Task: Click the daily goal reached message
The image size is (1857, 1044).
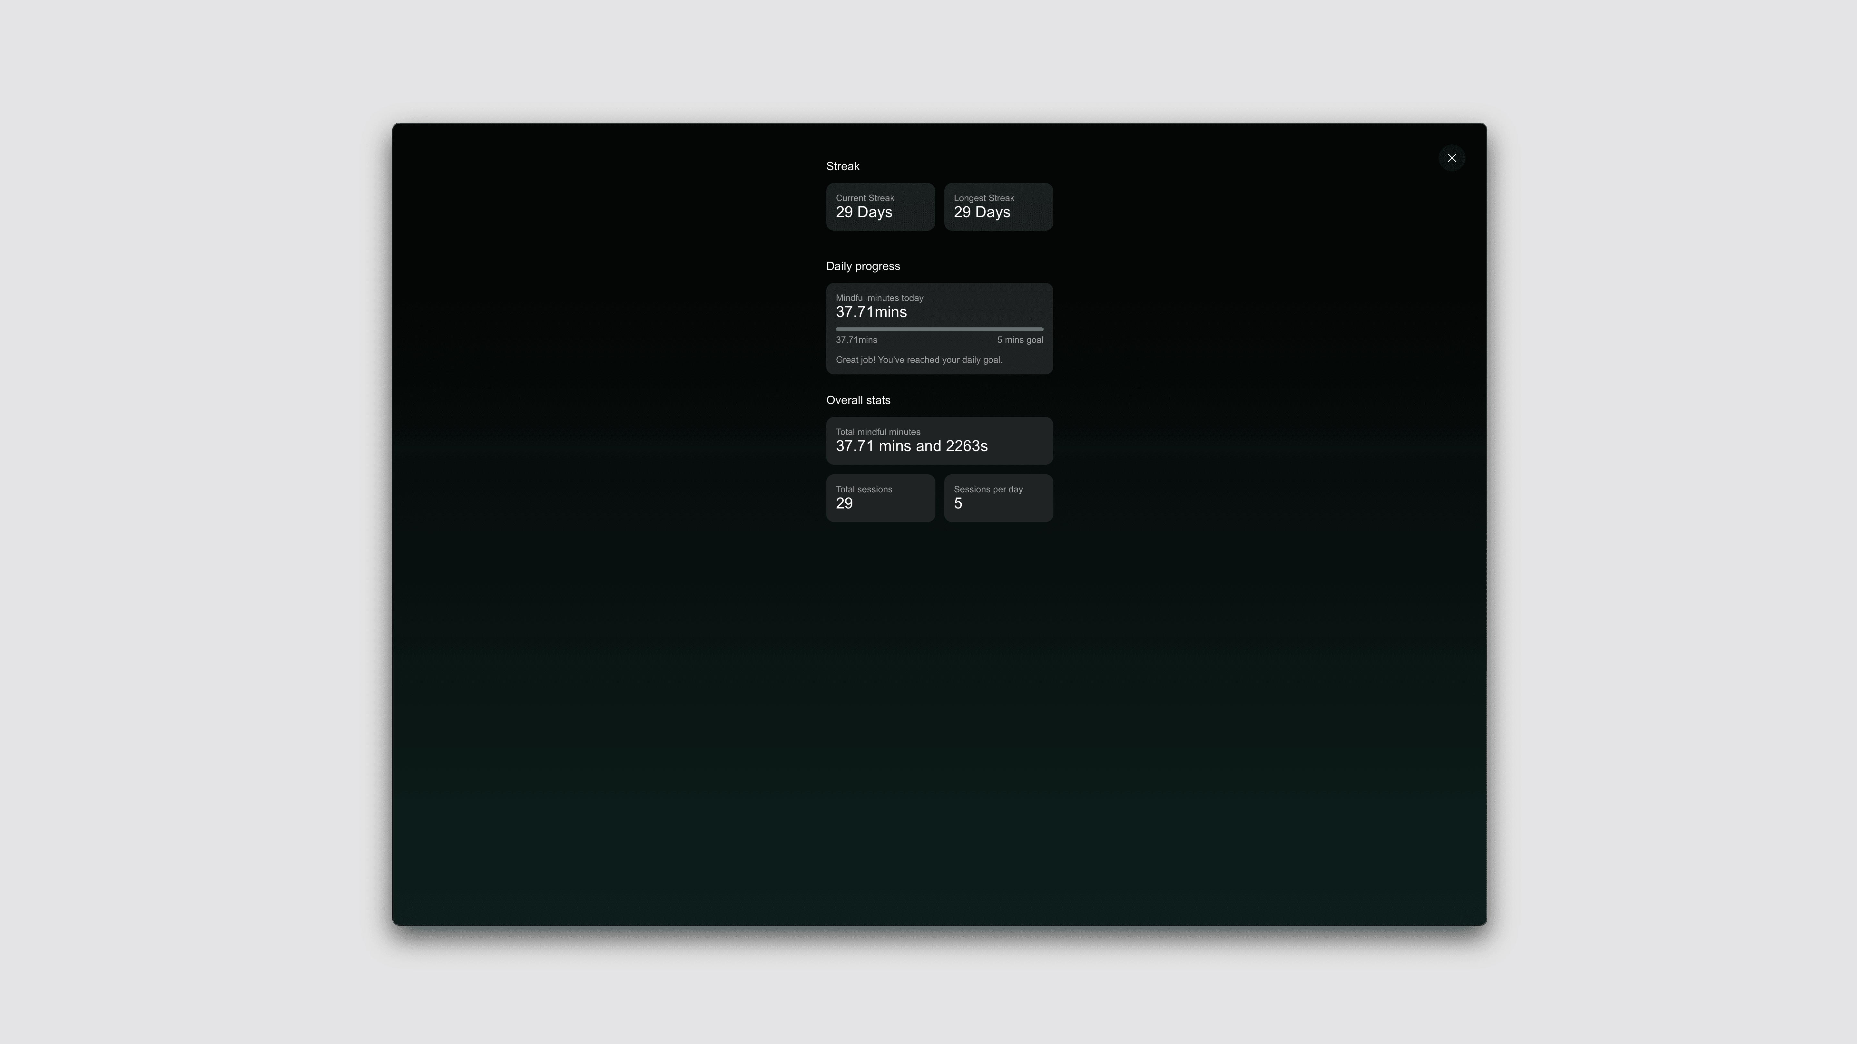Action: (919, 360)
